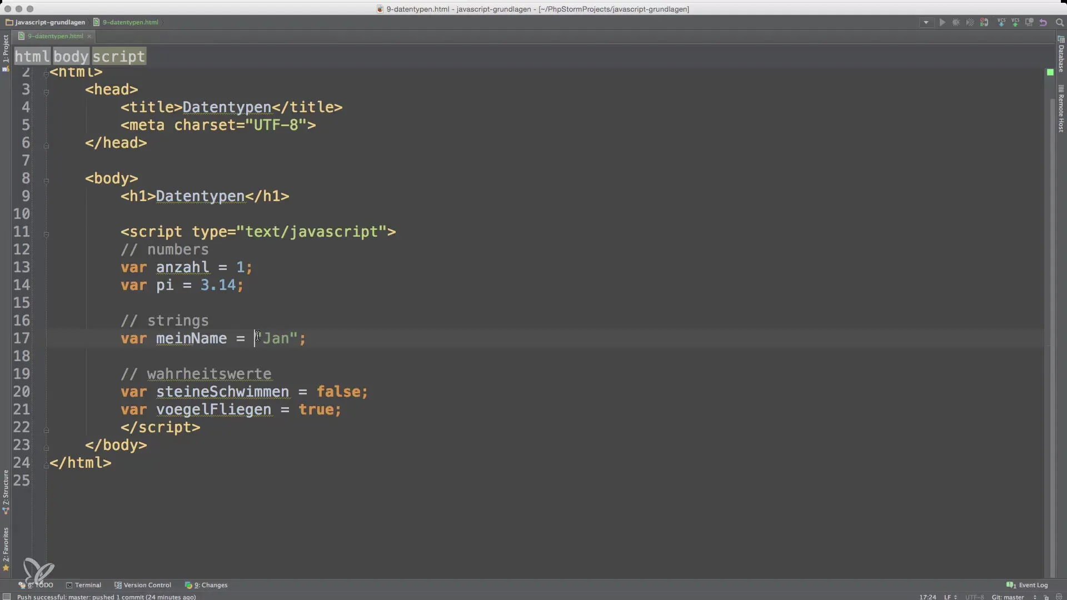Open the Version Control tool window
Viewport: 1067px width, 600px height.
pyautogui.click(x=142, y=585)
